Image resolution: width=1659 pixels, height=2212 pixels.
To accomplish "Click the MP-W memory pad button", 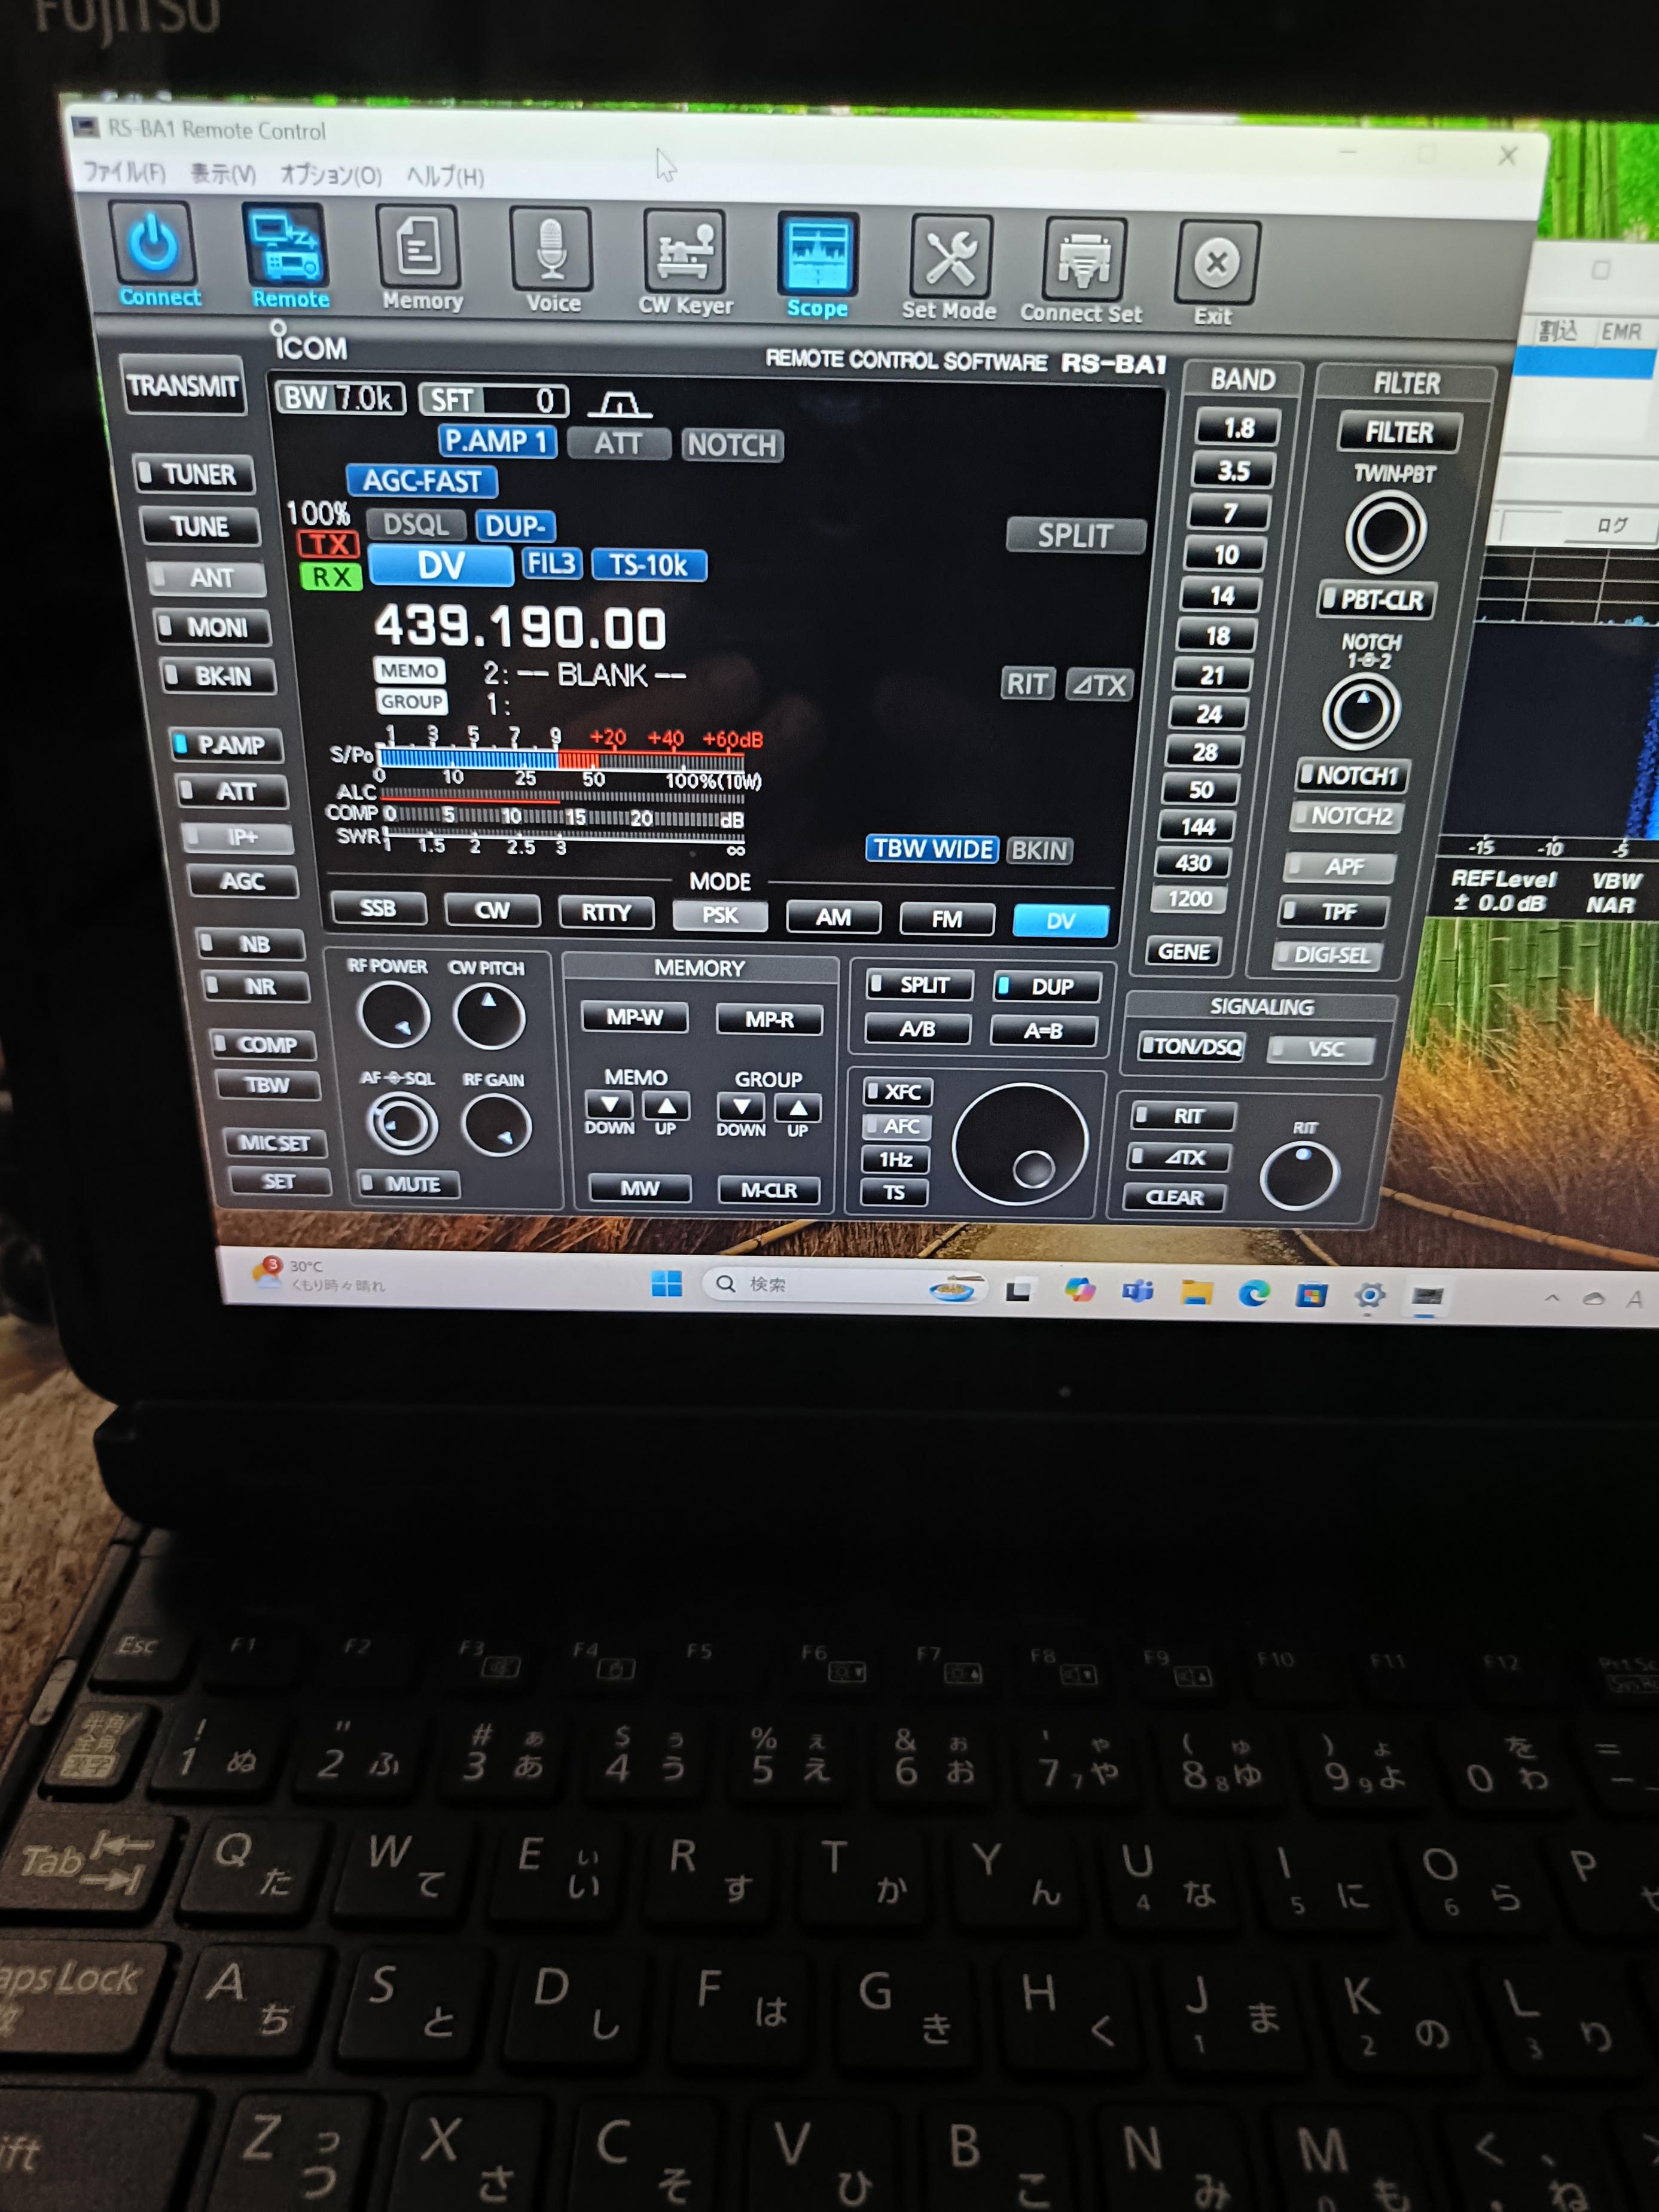I will pos(634,1017).
